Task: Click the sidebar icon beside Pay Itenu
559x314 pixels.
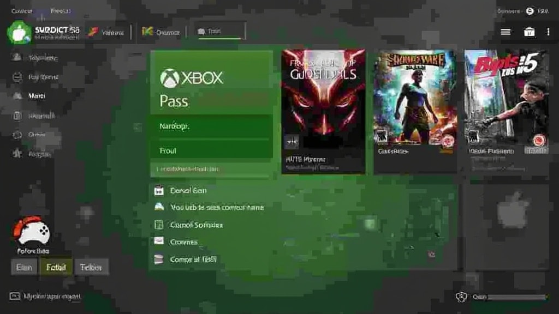Action: (17, 77)
